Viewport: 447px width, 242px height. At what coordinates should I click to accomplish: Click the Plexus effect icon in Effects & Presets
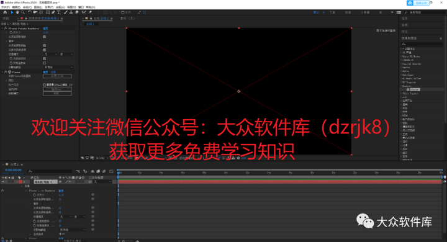[409, 89]
